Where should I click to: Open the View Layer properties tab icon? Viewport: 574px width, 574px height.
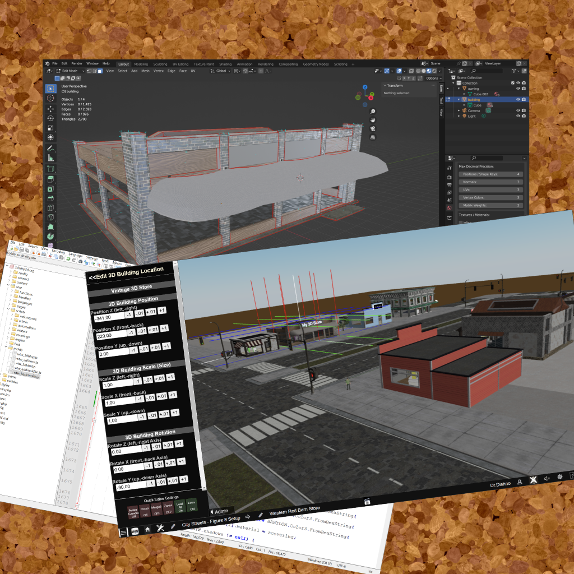pyautogui.click(x=450, y=193)
